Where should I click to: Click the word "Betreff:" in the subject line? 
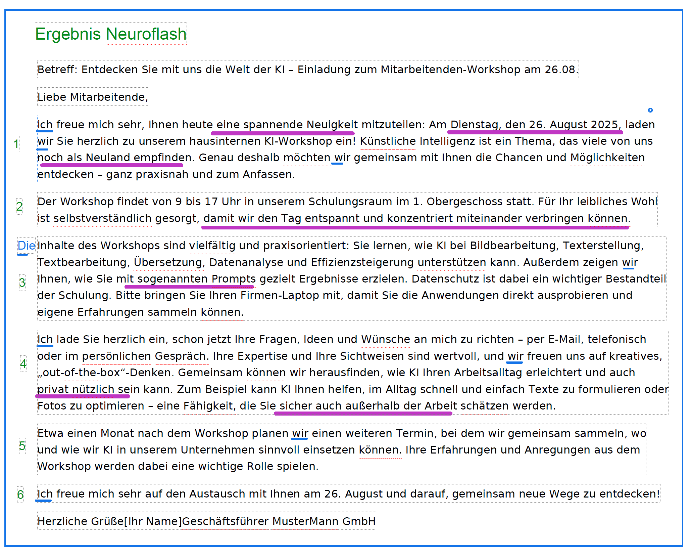(57, 70)
